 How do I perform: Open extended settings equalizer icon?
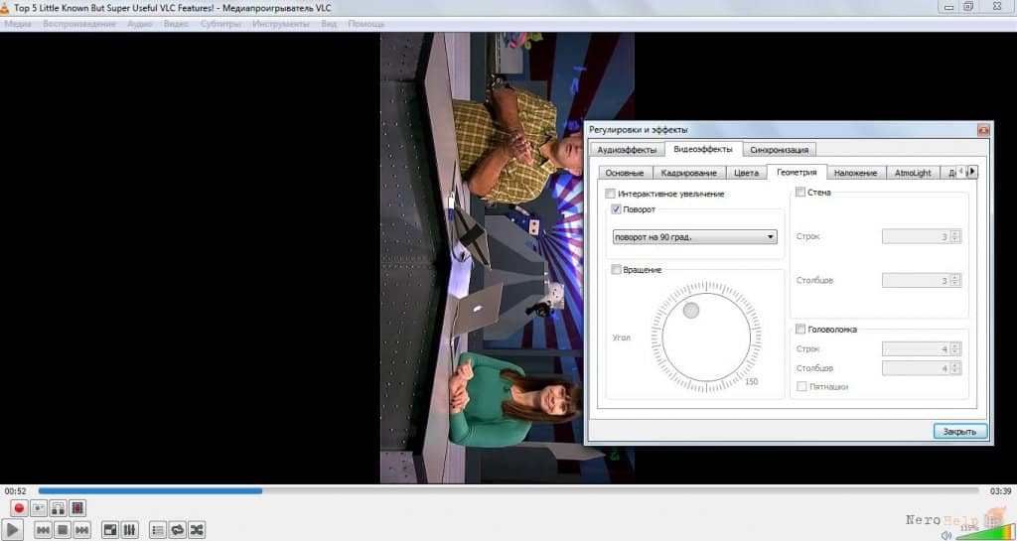(129, 530)
